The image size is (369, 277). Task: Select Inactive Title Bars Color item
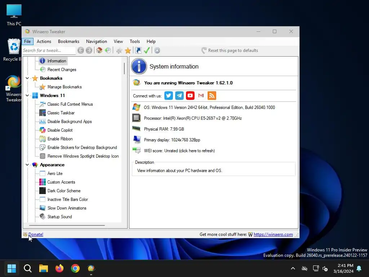click(68, 199)
